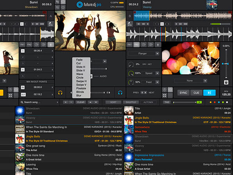This screenshot has height=175, width=233.
Task: Expand the None video effect dropdown
Action: point(205,81)
